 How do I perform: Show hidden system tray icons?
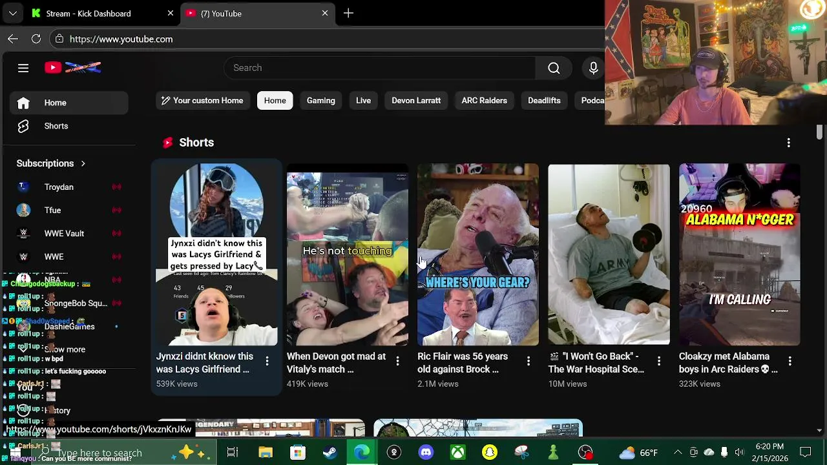coord(677,452)
